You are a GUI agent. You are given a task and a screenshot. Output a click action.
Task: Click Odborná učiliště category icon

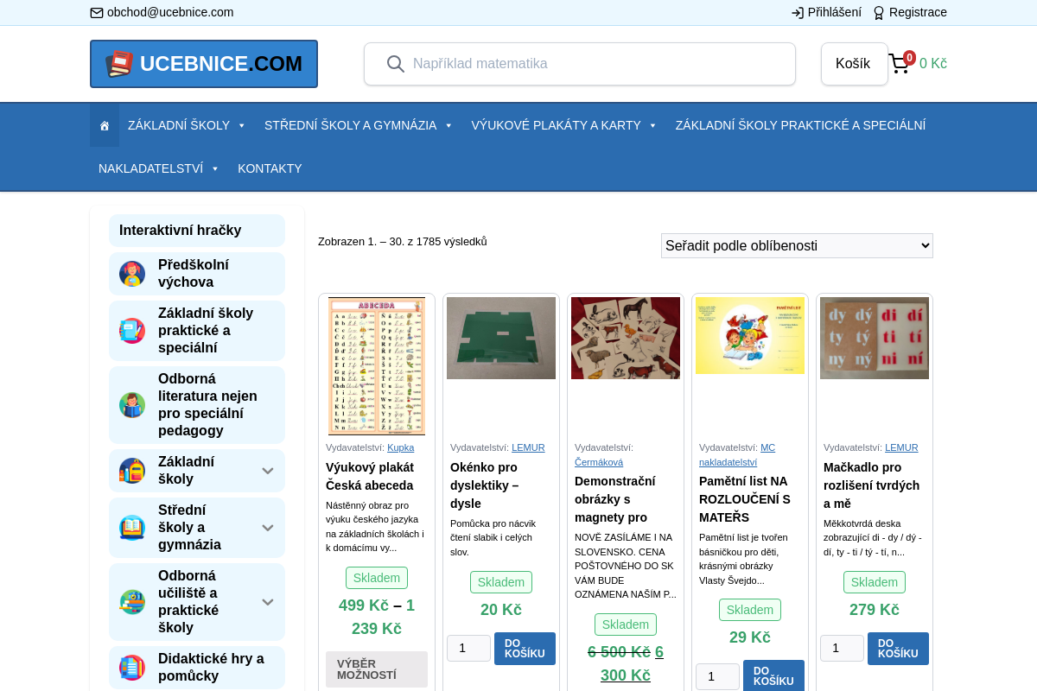coord(132,602)
